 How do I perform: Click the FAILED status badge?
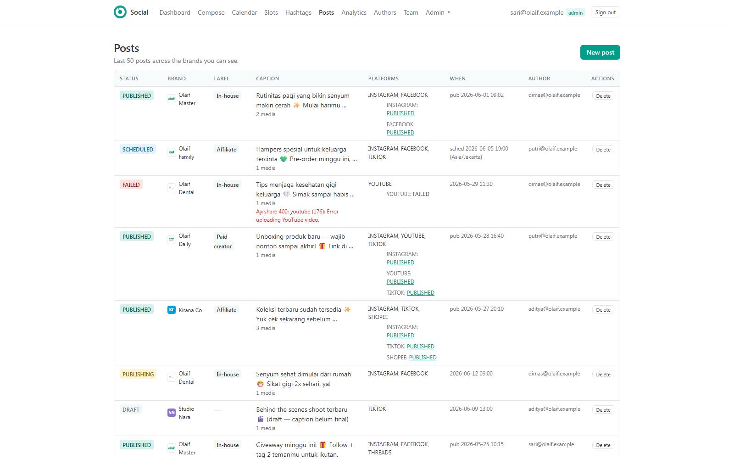pos(131,185)
